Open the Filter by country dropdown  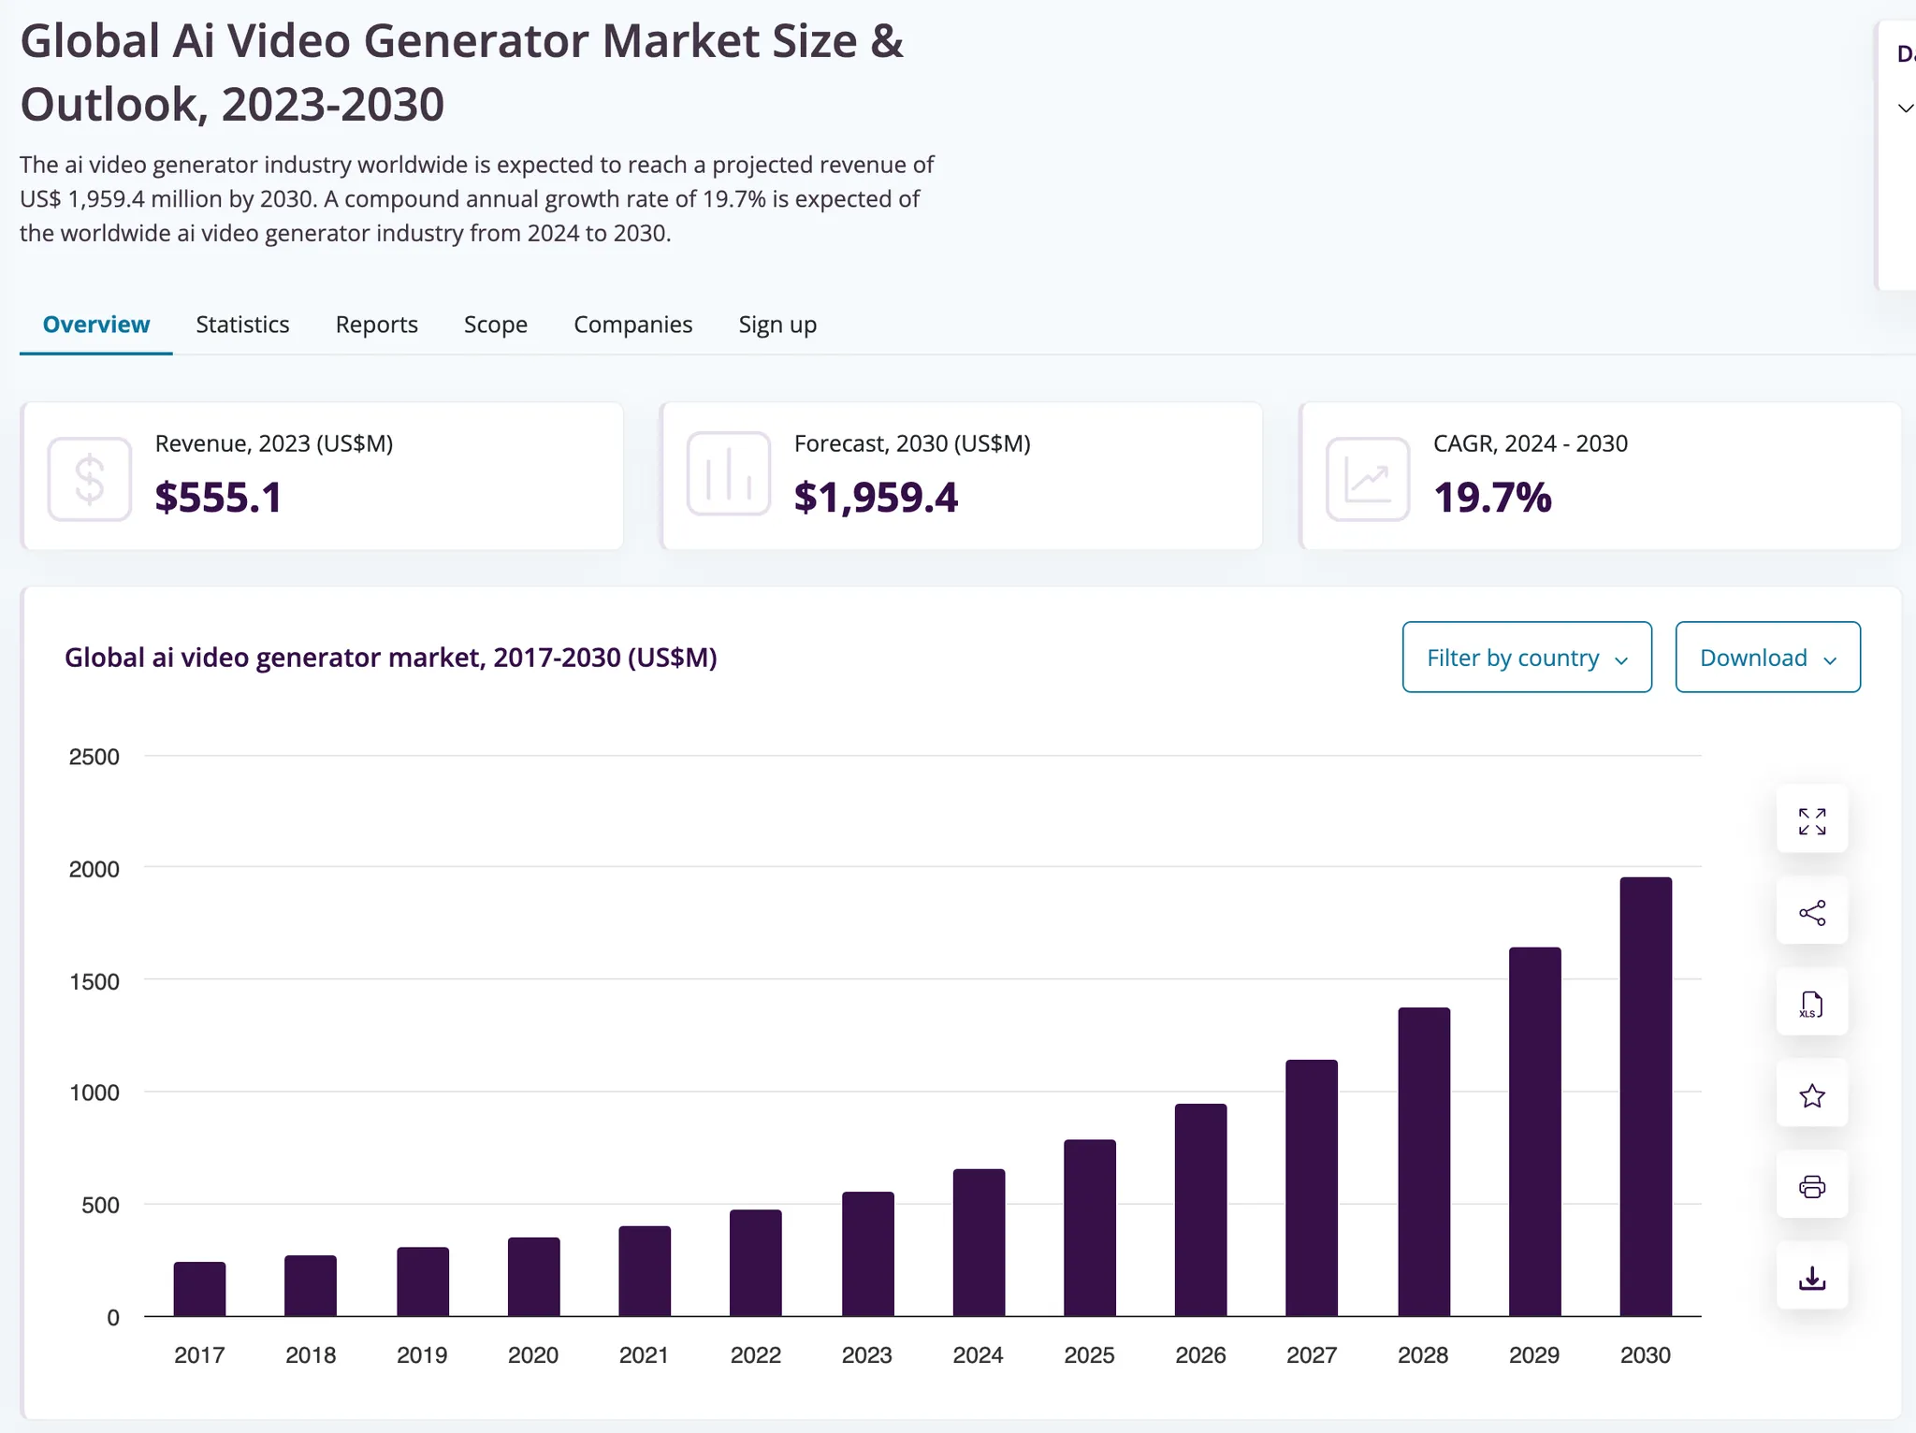click(1526, 658)
